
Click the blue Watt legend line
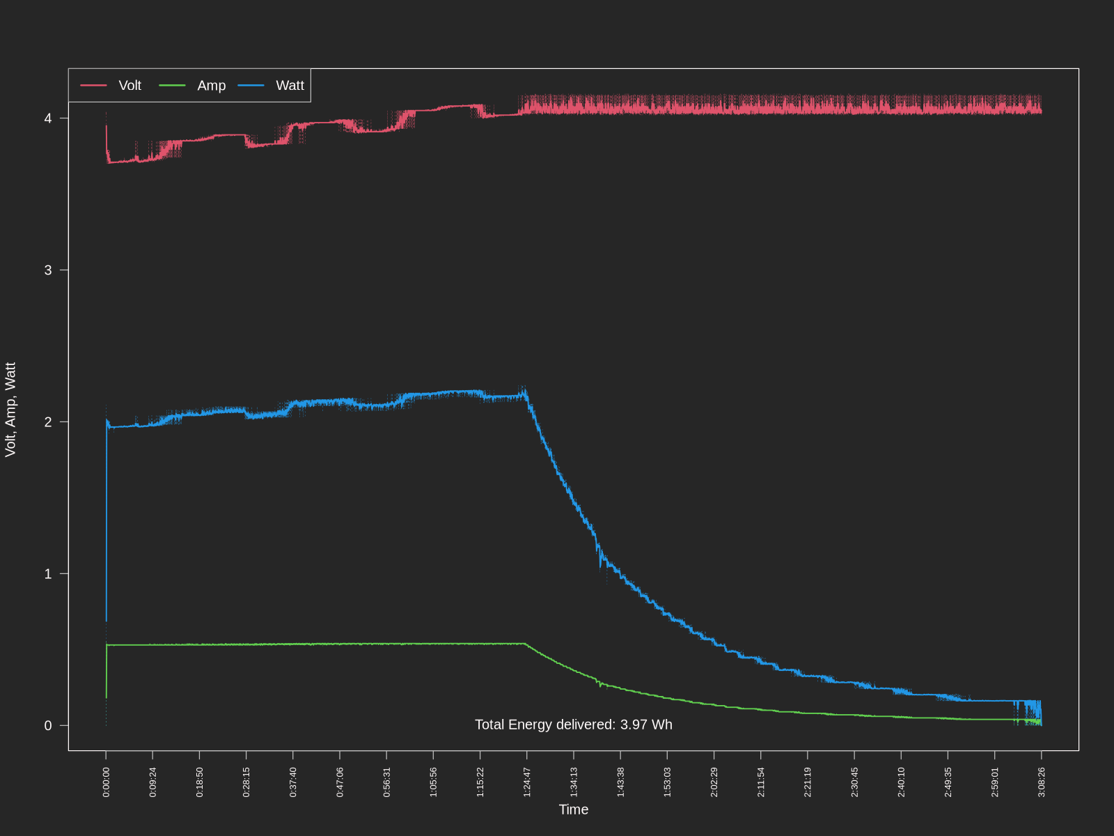point(251,86)
